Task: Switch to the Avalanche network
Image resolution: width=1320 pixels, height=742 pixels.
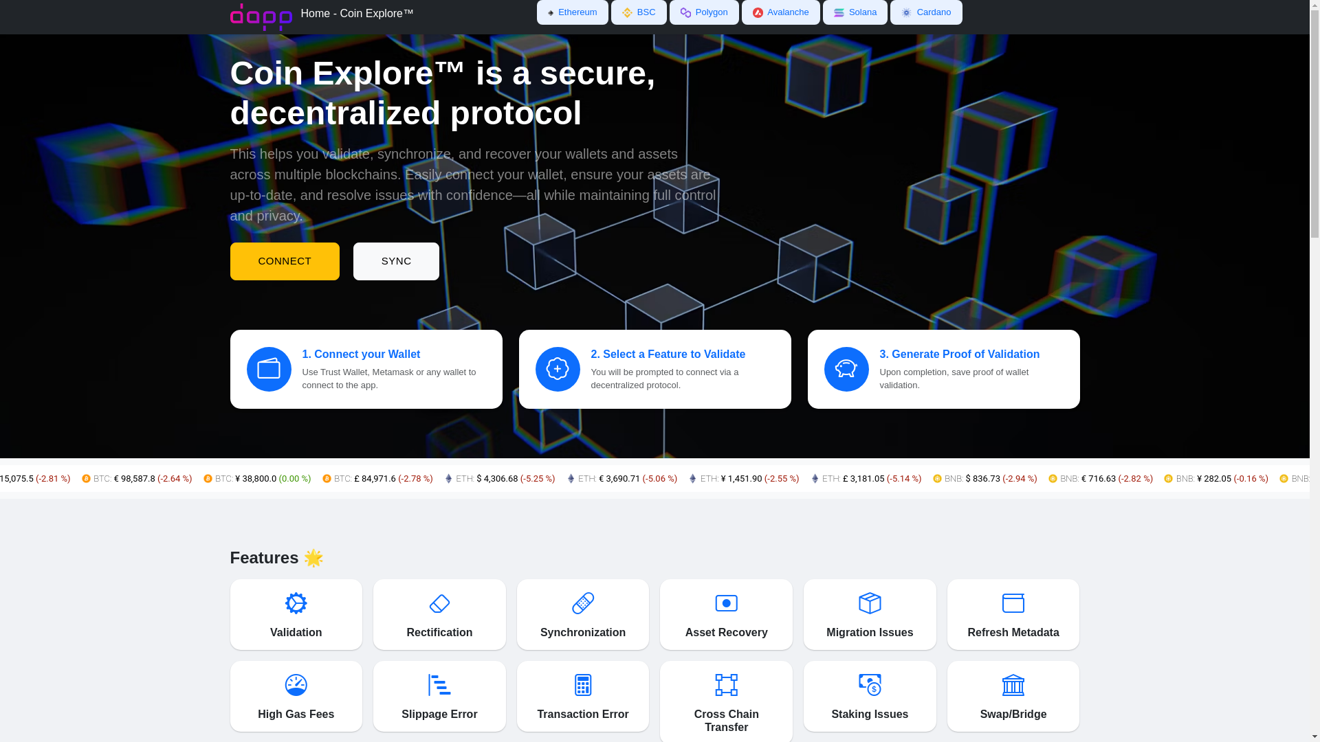Action: 780,12
